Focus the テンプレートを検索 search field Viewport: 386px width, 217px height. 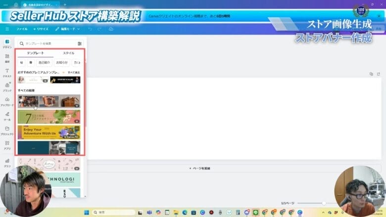51,43
